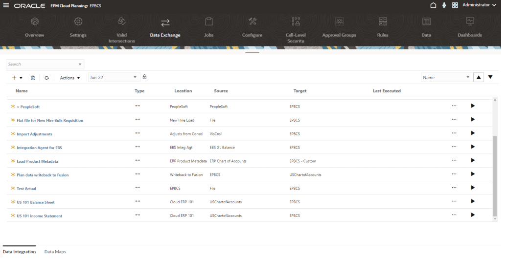Open the Jobs card
507x260 pixels.
point(208,27)
